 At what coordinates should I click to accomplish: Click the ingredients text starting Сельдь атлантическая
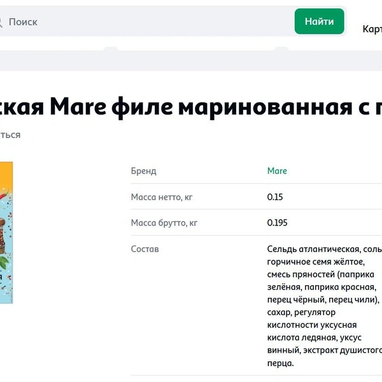[x=325, y=306]
